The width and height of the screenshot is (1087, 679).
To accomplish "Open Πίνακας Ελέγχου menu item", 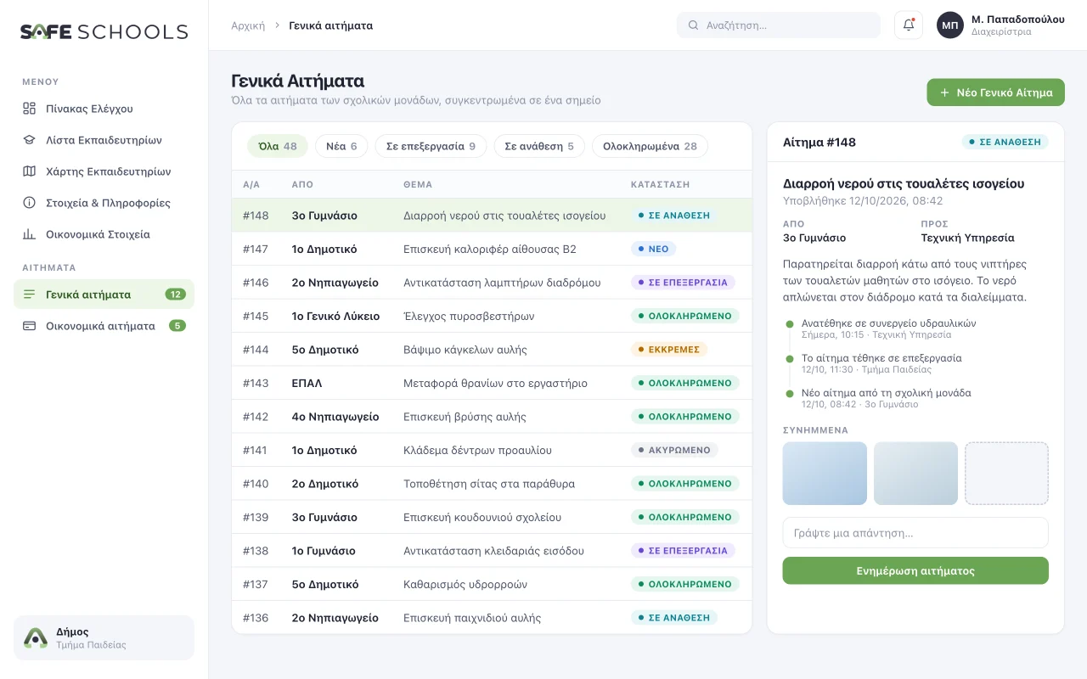I will (104, 109).
